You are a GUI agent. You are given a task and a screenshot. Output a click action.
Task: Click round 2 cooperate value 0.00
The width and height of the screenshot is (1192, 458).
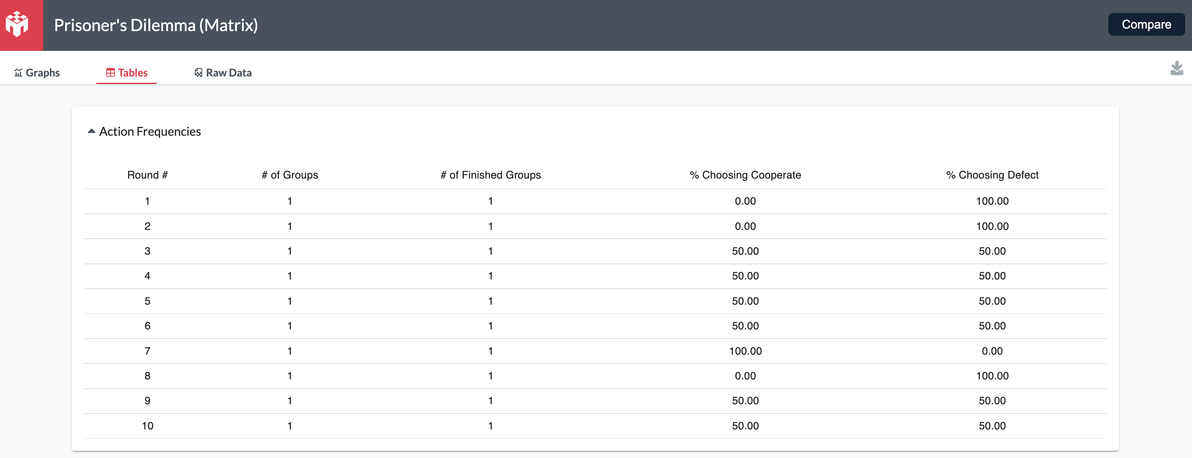(x=745, y=226)
